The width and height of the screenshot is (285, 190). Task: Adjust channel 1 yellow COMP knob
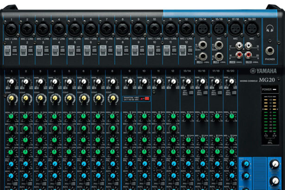(12, 98)
